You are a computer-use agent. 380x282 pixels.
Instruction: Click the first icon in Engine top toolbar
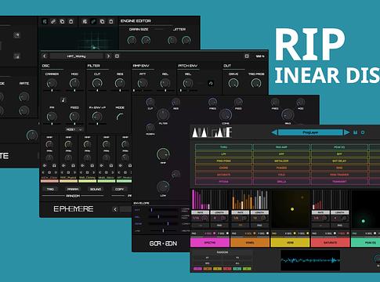pos(45,22)
